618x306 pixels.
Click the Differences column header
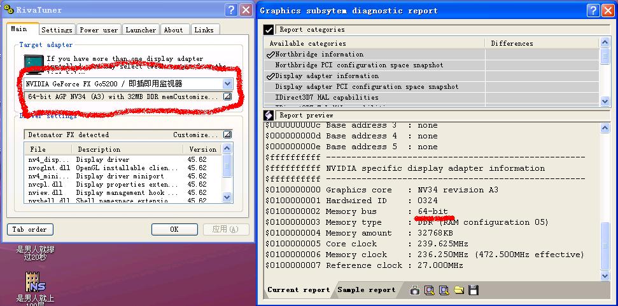pyautogui.click(x=542, y=43)
